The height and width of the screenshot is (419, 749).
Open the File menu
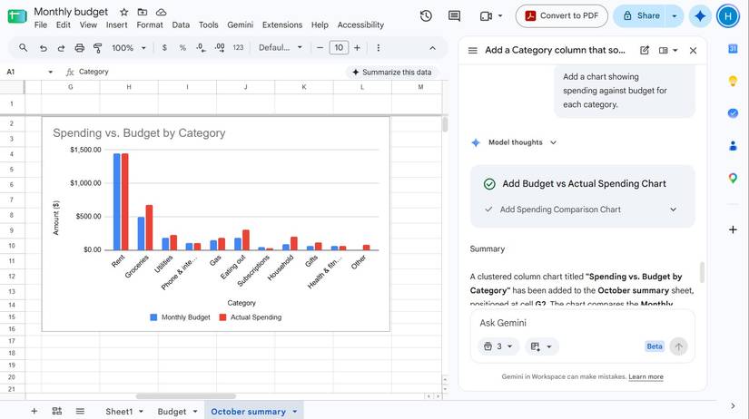[41, 24]
